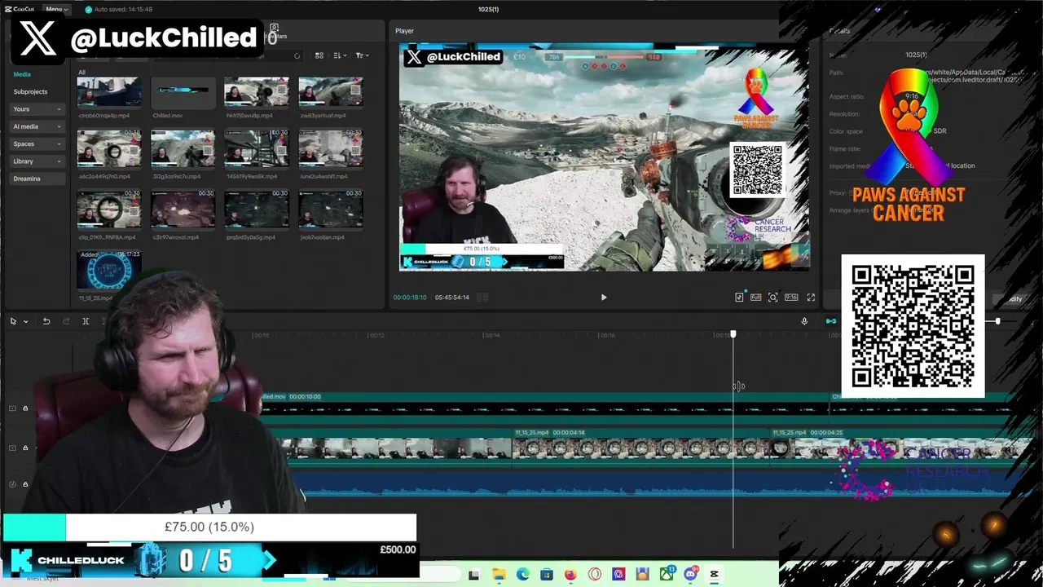The width and height of the screenshot is (1043, 587).
Task: Open the media sort options dropdown
Action: click(x=340, y=55)
